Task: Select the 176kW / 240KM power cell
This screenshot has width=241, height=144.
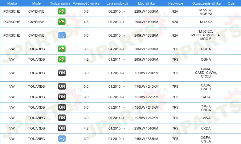Action: 146,86
